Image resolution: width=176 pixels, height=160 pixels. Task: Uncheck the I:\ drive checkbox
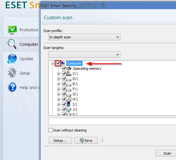click(x=64, y=104)
